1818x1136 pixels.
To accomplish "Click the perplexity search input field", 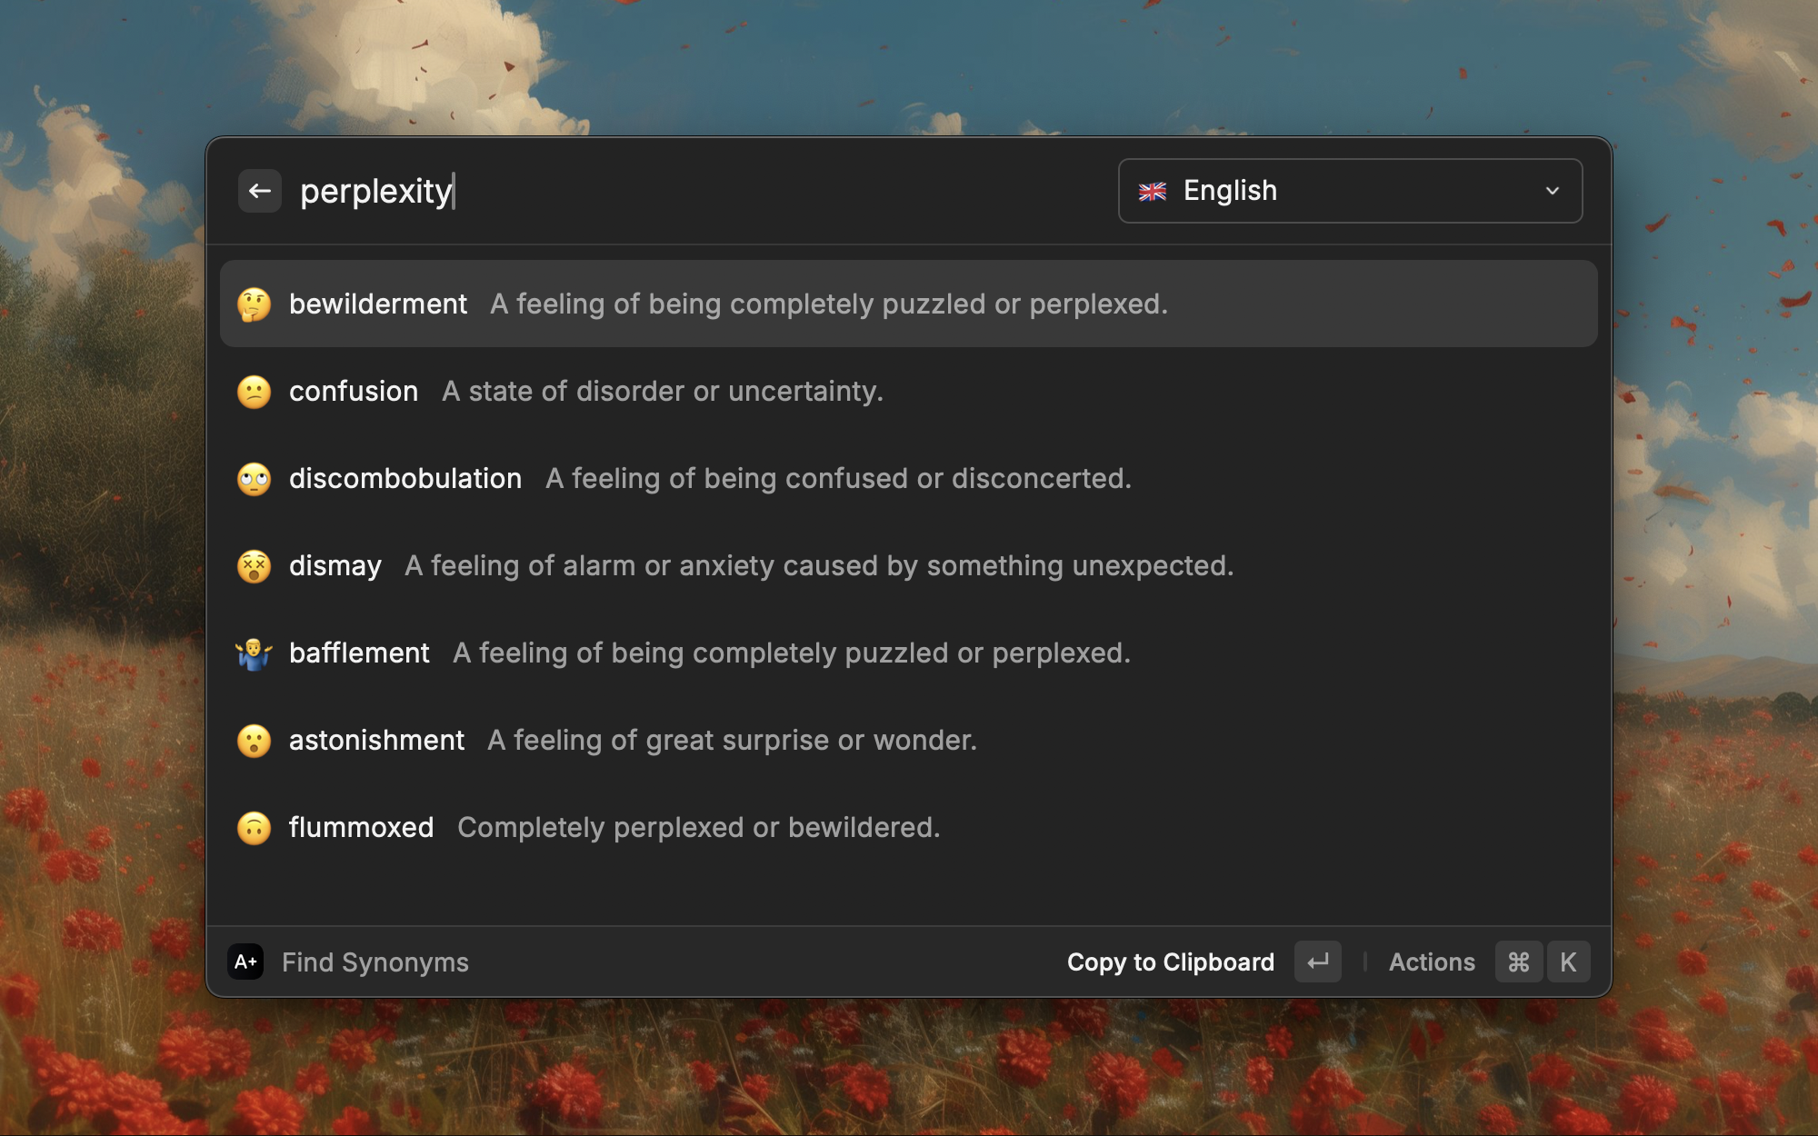I will click(636, 191).
